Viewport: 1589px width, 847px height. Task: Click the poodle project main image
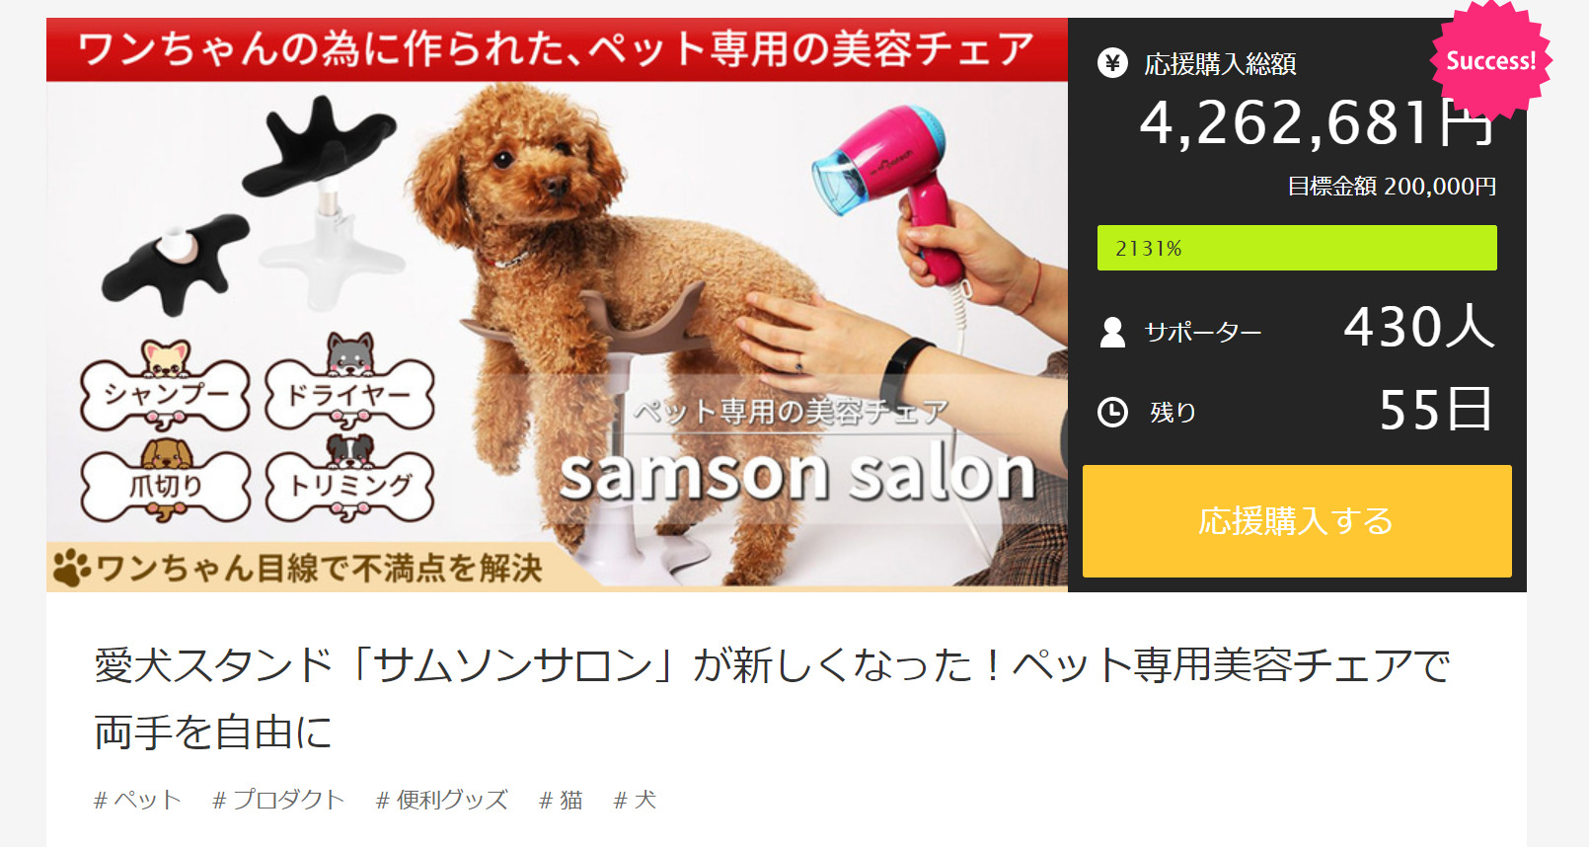pos(557,304)
